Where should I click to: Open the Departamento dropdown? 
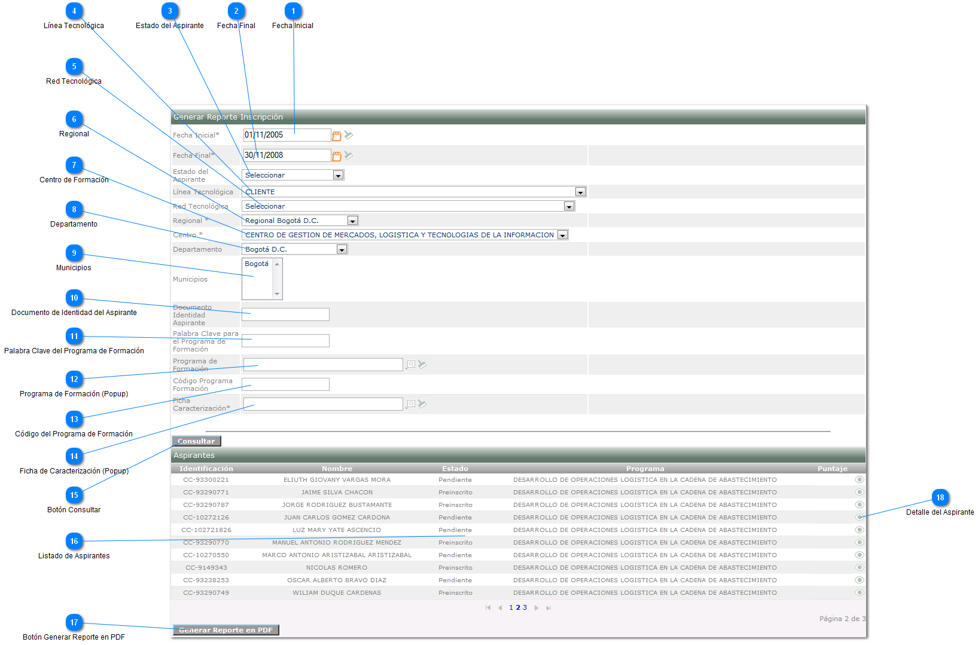pos(342,249)
